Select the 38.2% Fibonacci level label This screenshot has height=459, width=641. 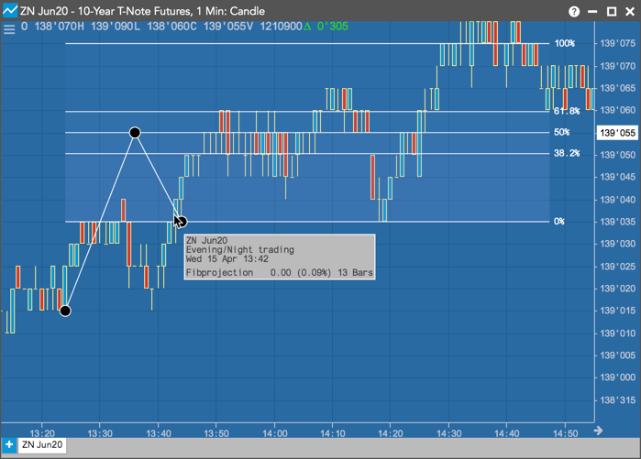(567, 154)
